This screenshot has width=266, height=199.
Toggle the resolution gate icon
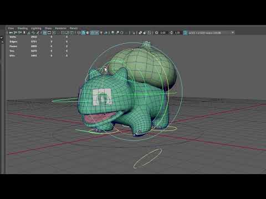pos(54,33)
